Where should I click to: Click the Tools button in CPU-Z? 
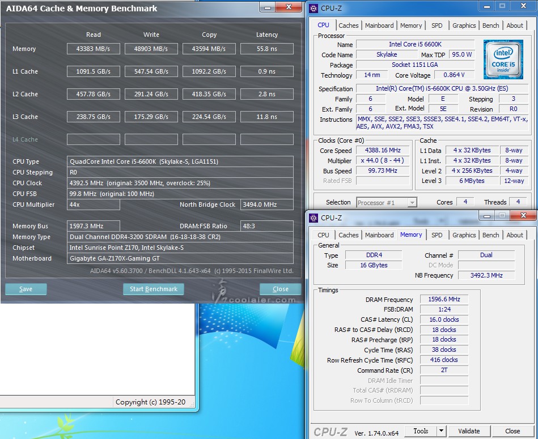(421, 431)
